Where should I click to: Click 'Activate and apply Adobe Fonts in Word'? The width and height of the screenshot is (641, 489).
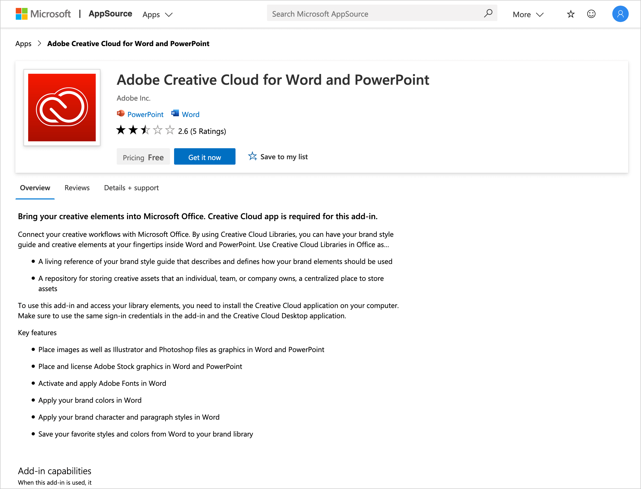102,383
